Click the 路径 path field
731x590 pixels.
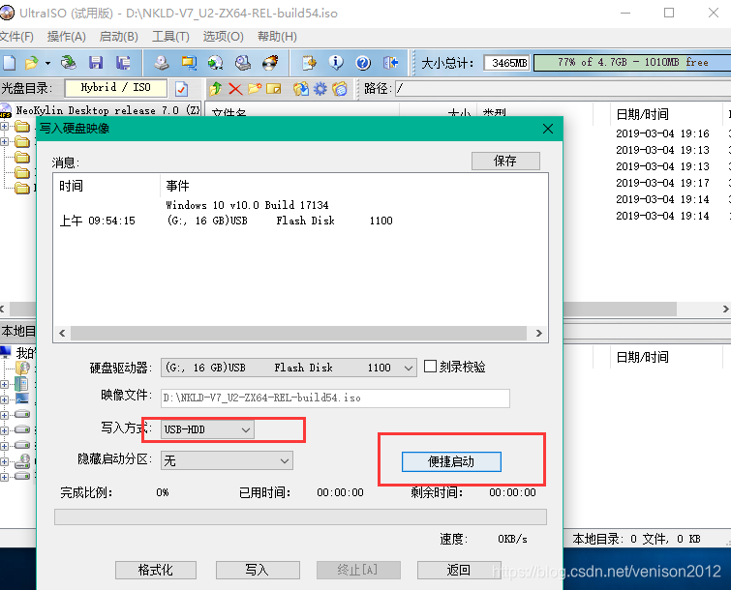[x=563, y=88]
